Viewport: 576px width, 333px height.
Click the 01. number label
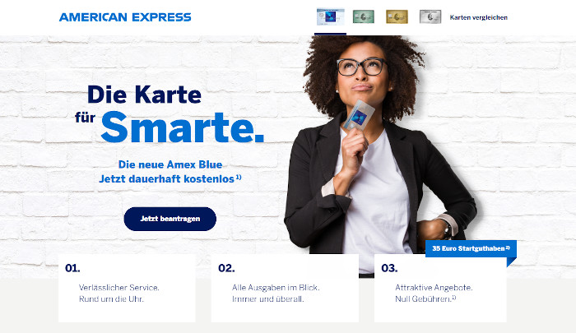tap(72, 268)
